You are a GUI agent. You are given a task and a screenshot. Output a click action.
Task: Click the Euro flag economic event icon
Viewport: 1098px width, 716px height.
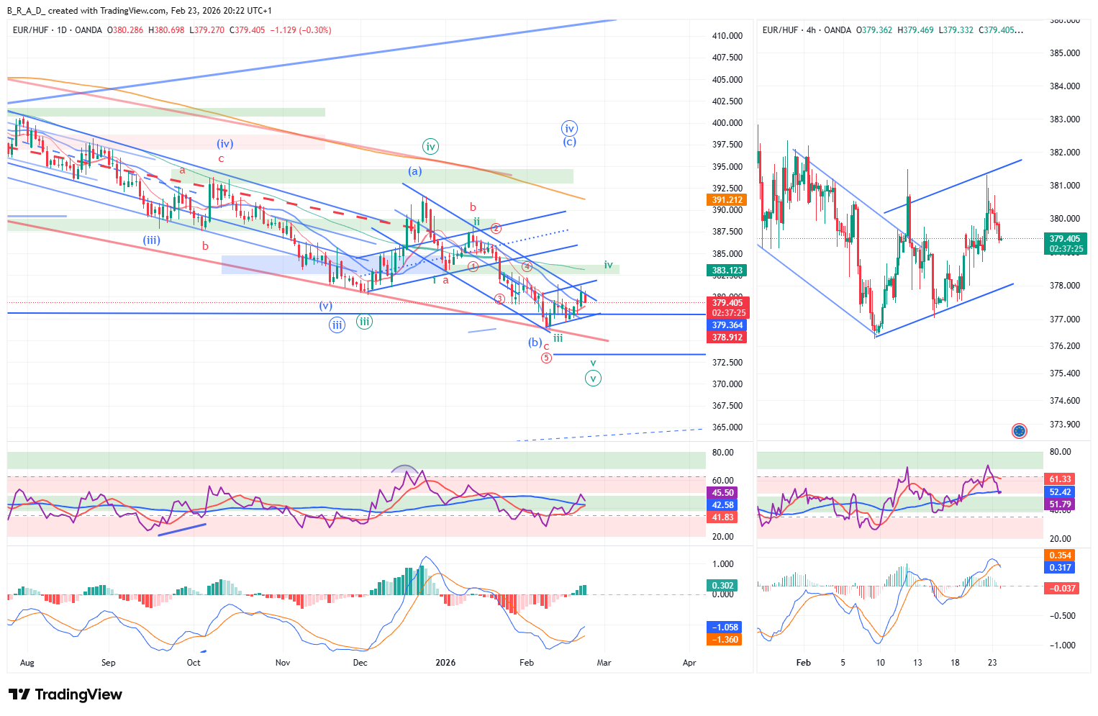(x=1019, y=431)
